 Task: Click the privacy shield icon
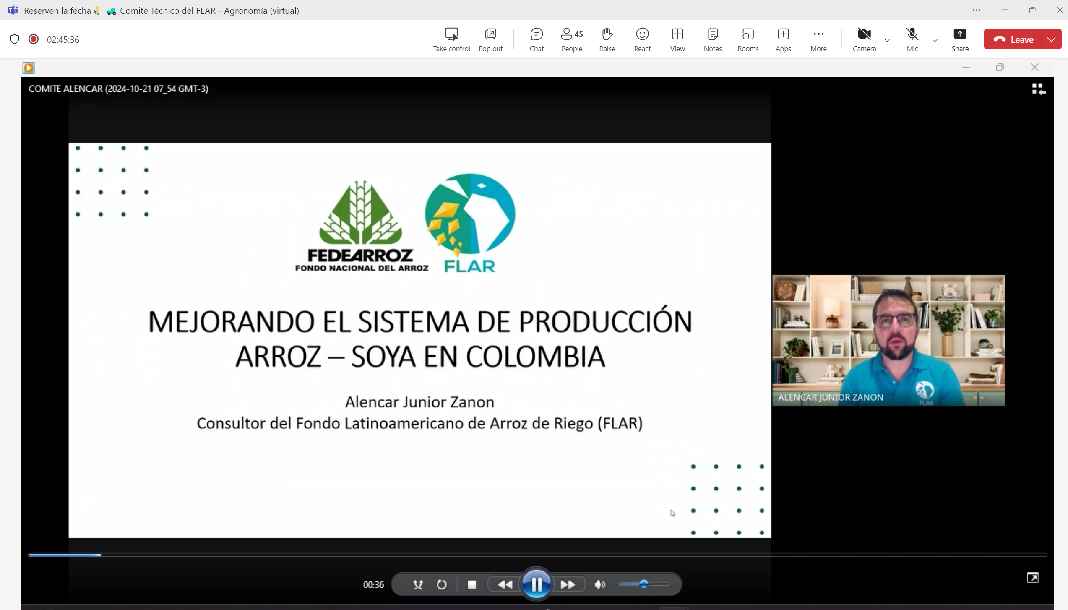[x=15, y=39]
